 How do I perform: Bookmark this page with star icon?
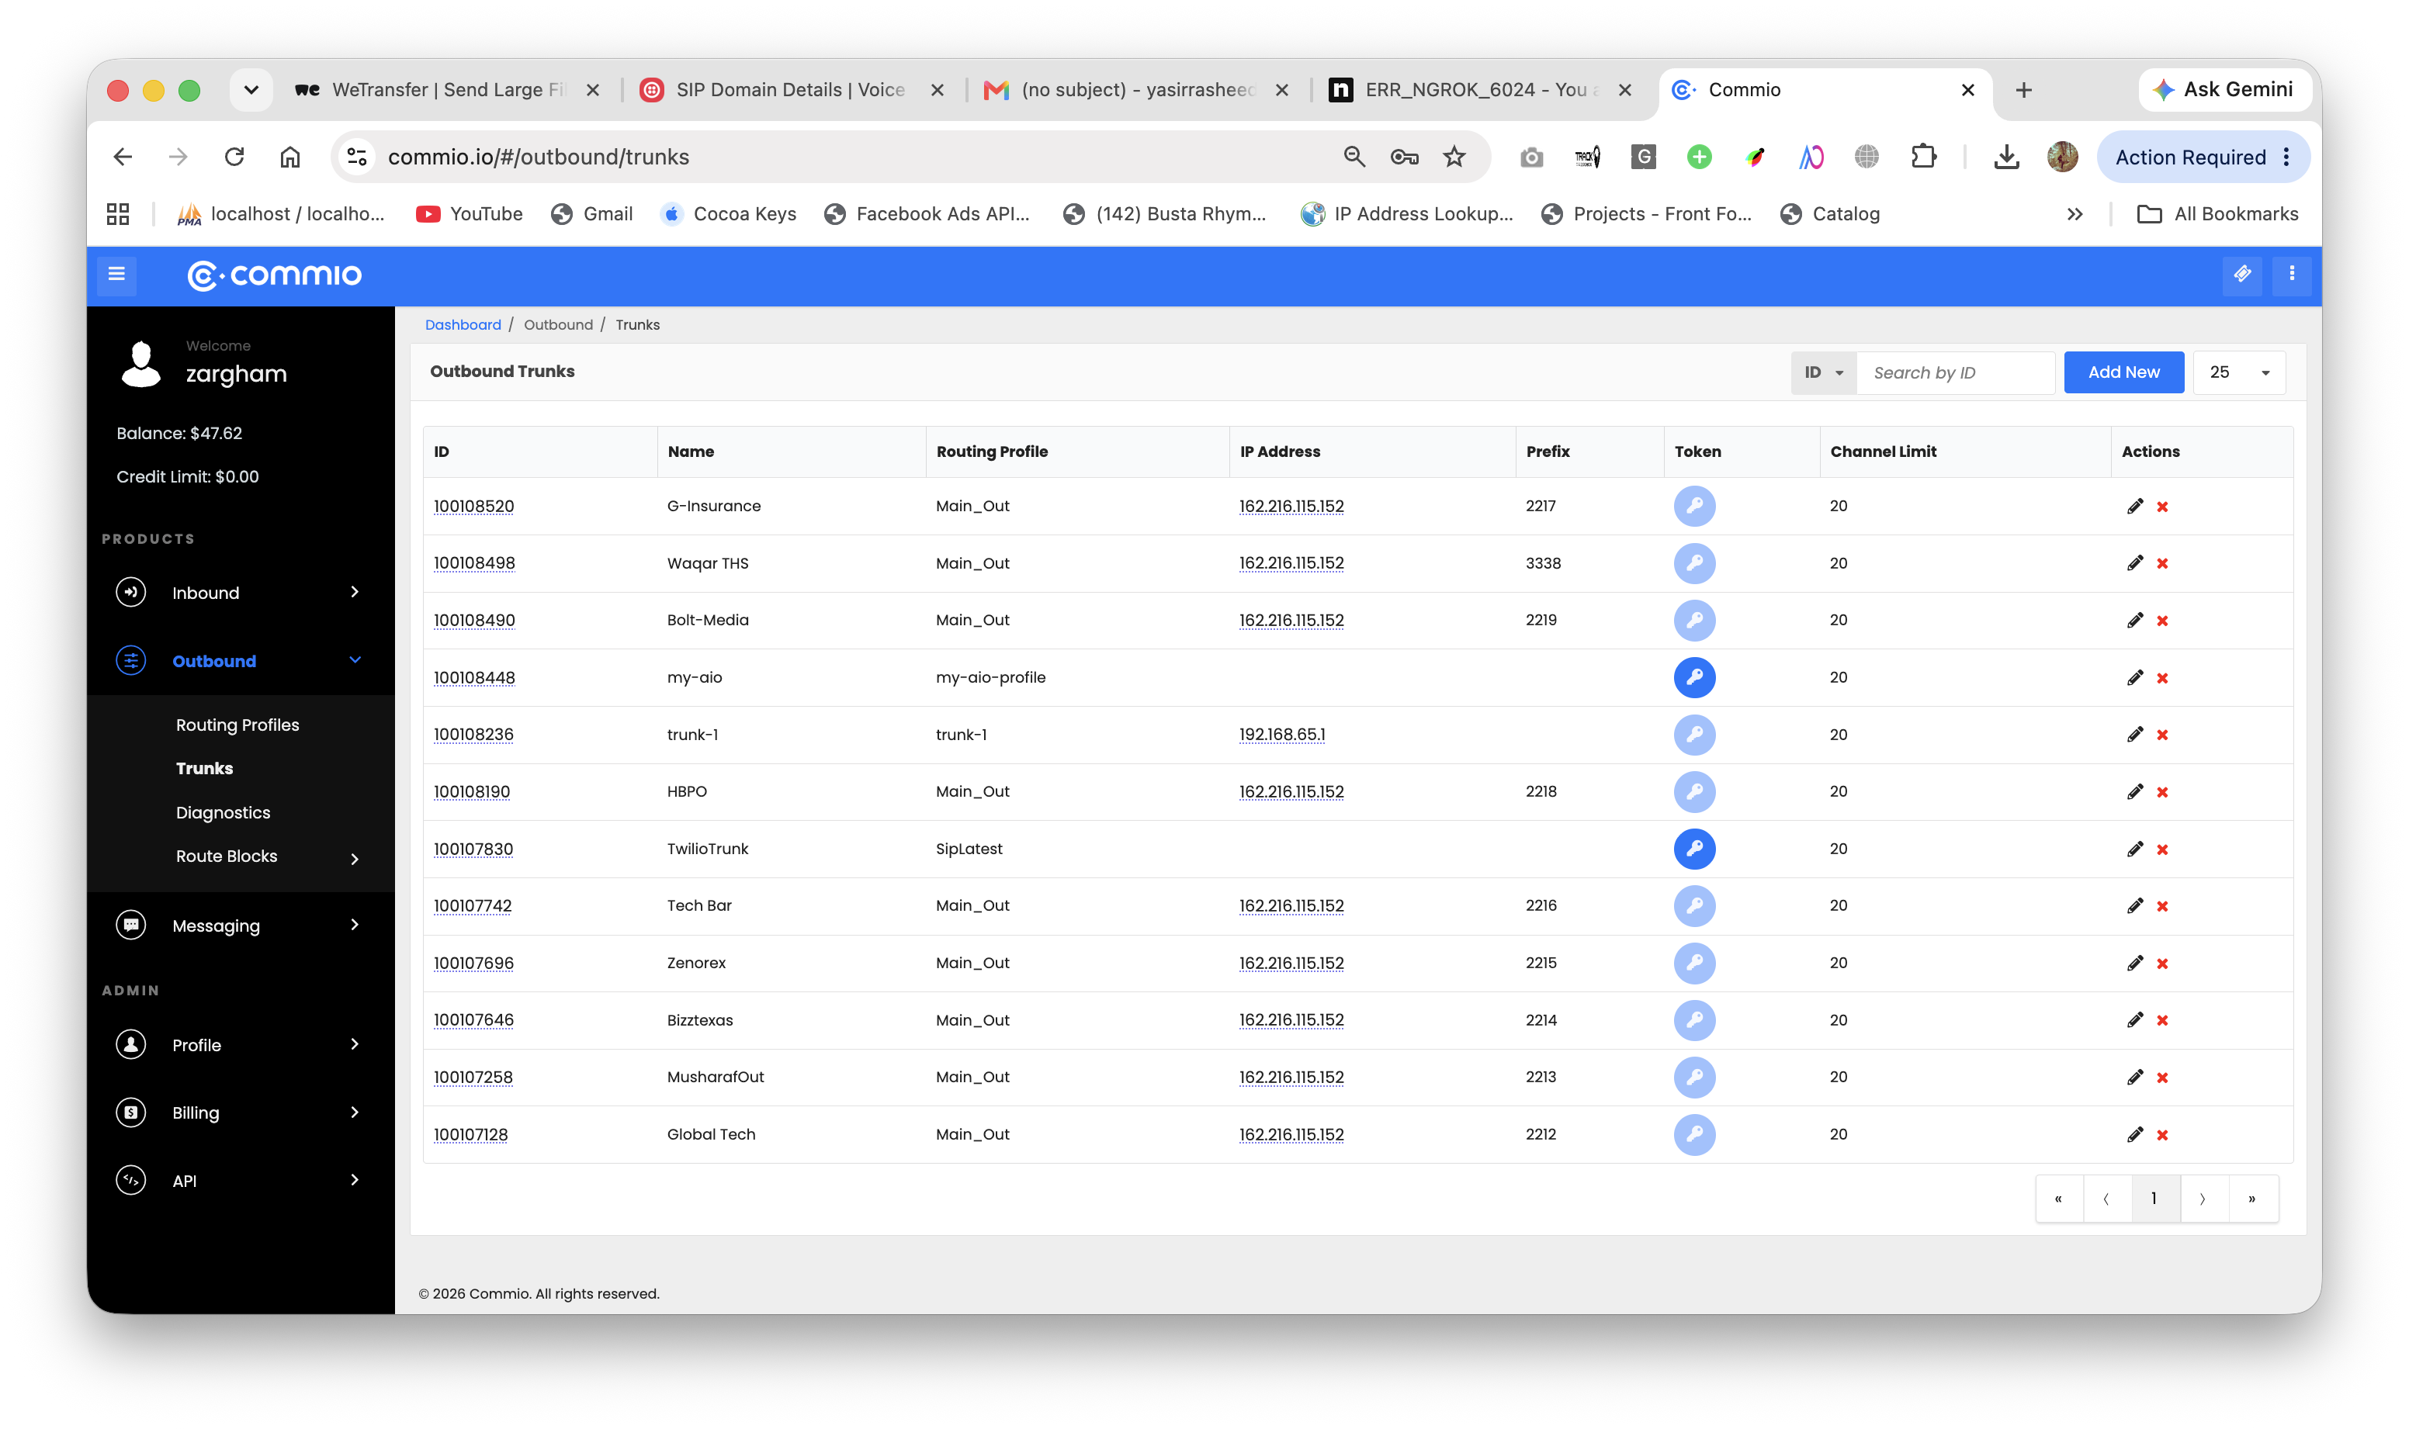(x=1454, y=157)
